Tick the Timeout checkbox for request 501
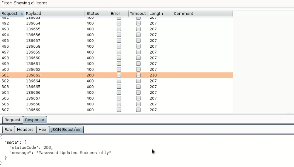 (x=138, y=75)
